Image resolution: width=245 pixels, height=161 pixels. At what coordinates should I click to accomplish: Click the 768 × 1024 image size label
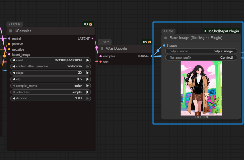(x=201, y=117)
